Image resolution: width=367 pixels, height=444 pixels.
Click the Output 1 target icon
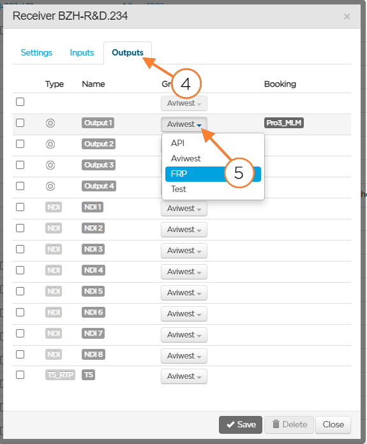point(50,123)
